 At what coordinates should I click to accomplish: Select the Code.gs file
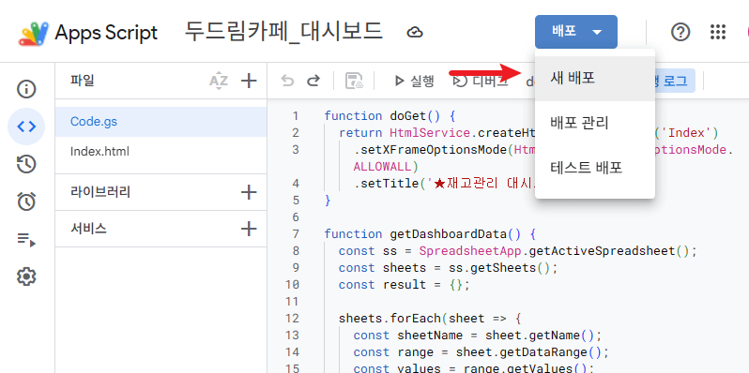point(161,122)
